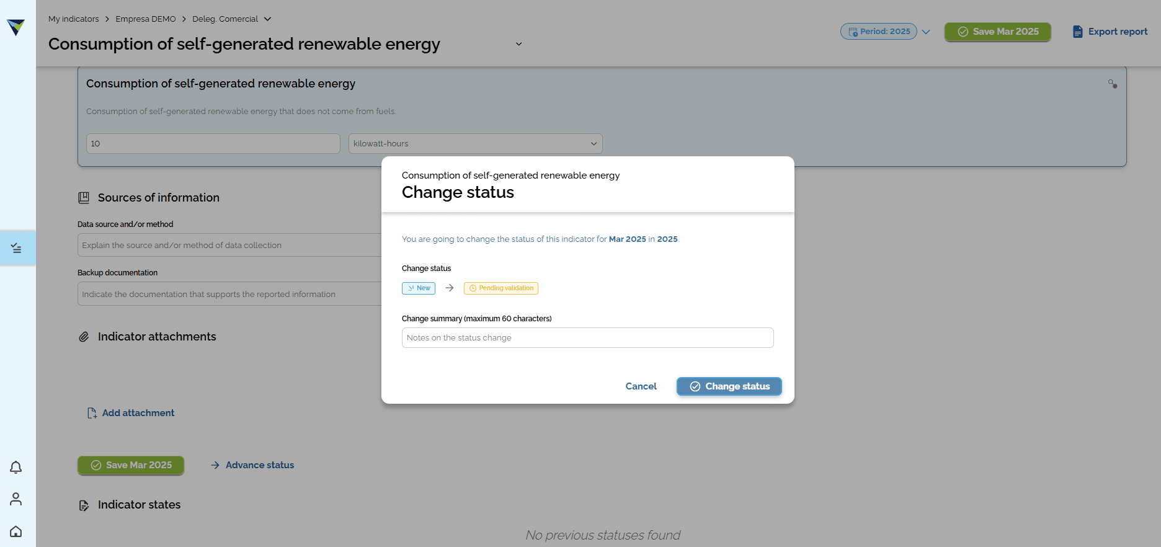Open the notifications bell icon
This screenshot has width=1161, height=547.
click(16, 467)
